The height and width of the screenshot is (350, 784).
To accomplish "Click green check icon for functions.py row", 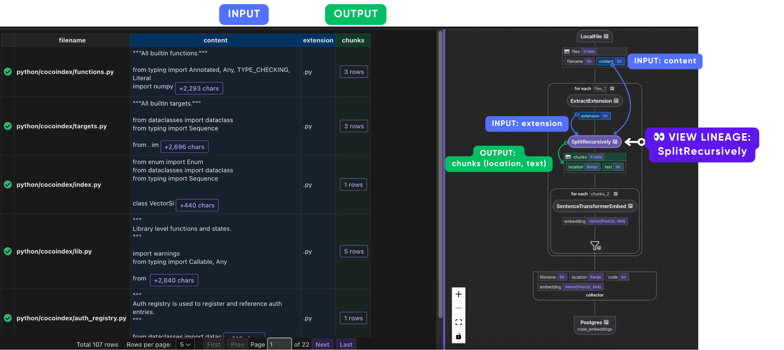I will pos(8,72).
